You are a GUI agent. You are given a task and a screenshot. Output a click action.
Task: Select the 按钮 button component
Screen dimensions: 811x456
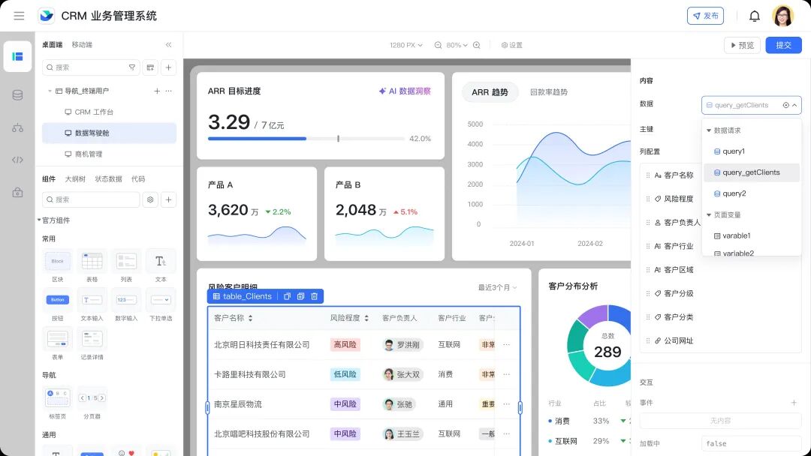pos(57,304)
